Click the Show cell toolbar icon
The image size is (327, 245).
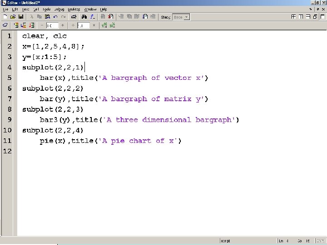click(5, 25)
